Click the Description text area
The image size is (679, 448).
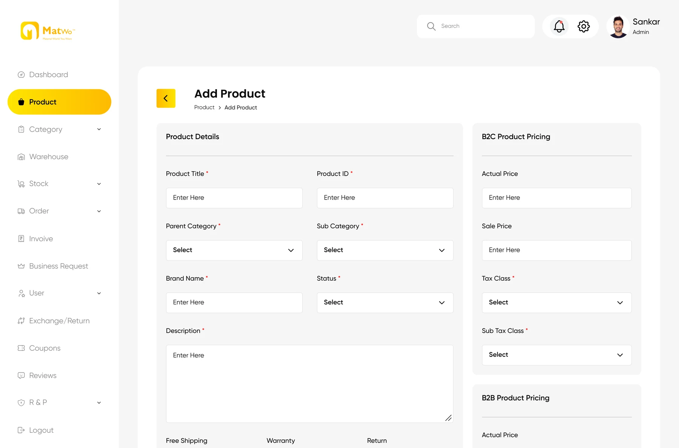(x=310, y=384)
